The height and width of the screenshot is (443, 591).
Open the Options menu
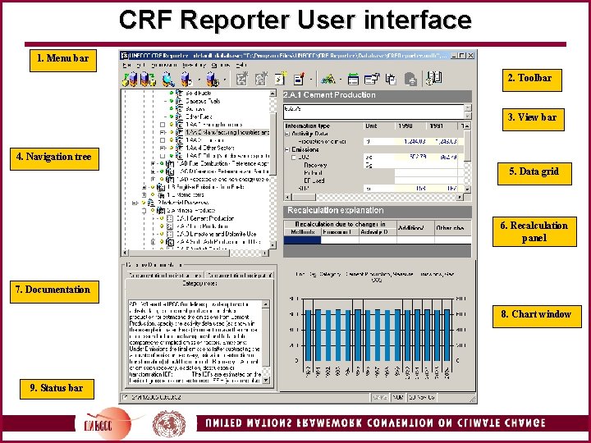(x=221, y=65)
